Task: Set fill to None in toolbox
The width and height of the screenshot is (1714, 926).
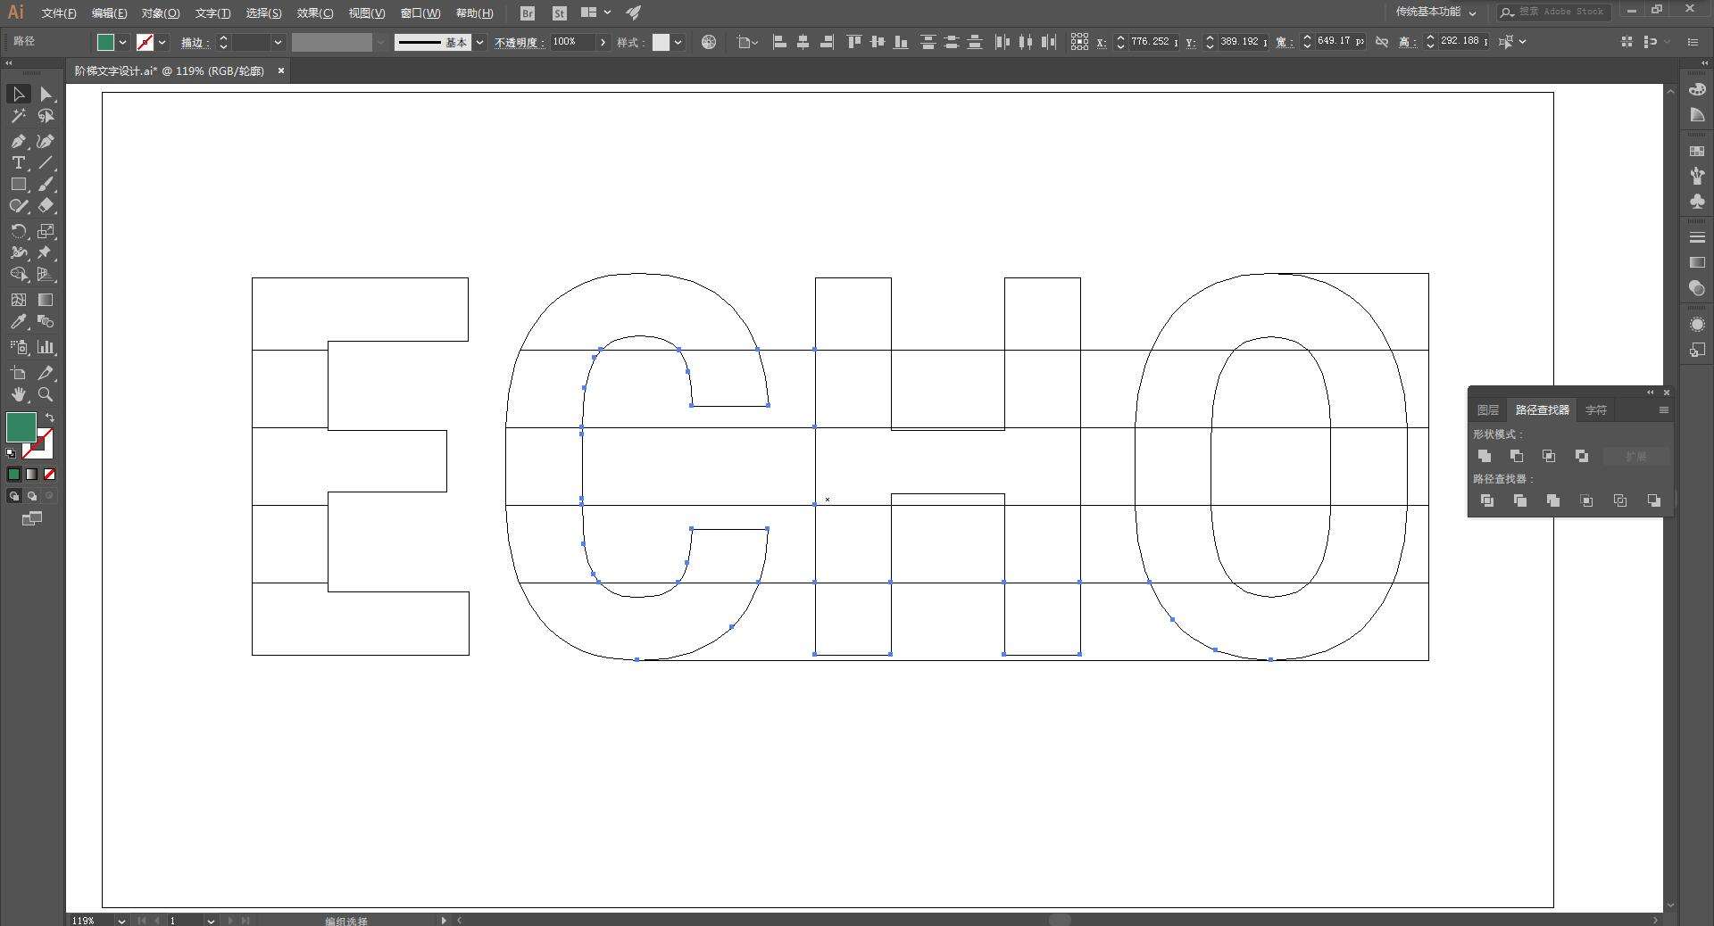Action: tap(50, 475)
